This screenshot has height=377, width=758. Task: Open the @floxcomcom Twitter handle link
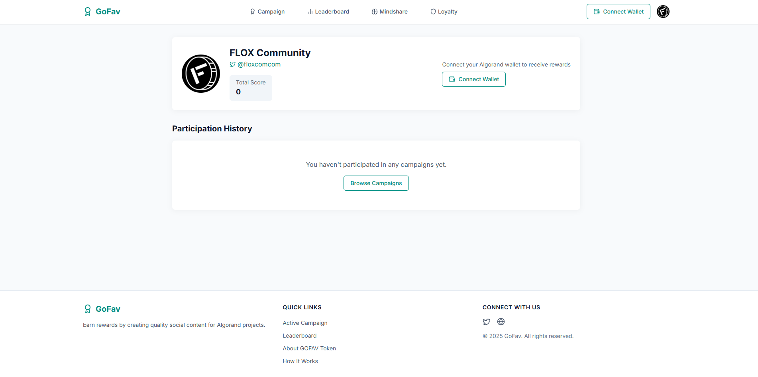[x=259, y=64]
